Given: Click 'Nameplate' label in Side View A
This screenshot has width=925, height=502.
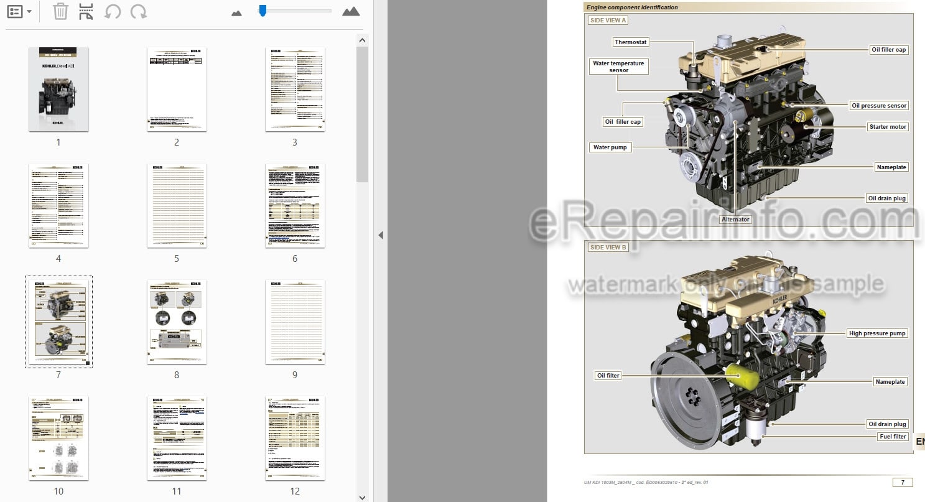Looking at the screenshot, I should (x=891, y=167).
